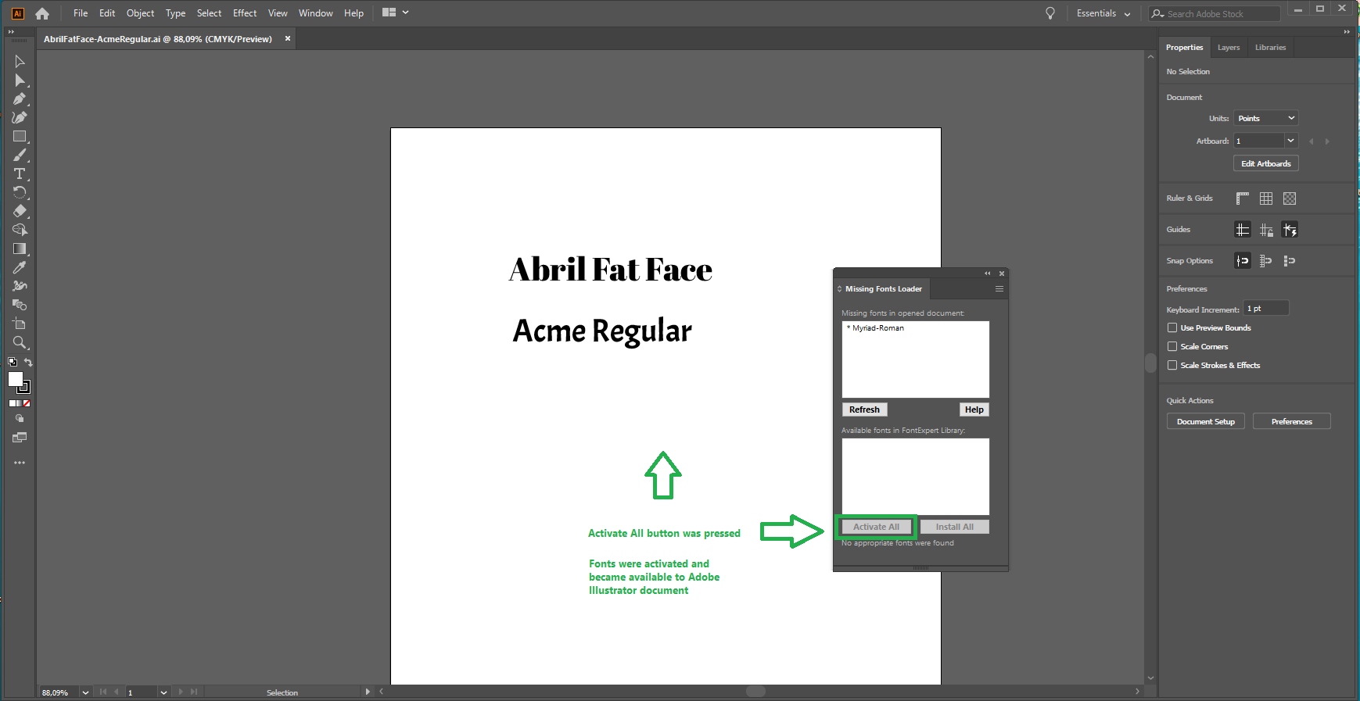Open Edit Toolbar three dots

point(20,463)
